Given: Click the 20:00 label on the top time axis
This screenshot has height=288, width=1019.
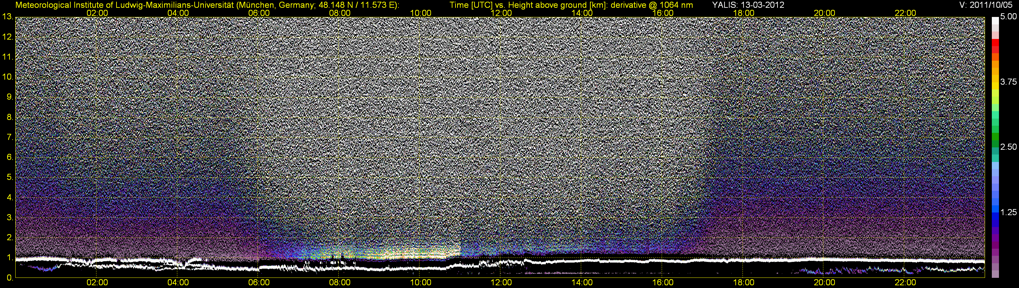Looking at the screenshot, I should [x=824, y=13].
